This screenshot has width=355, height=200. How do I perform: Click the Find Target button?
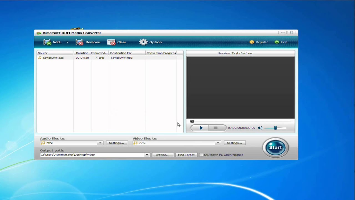[x=186, y=155]
